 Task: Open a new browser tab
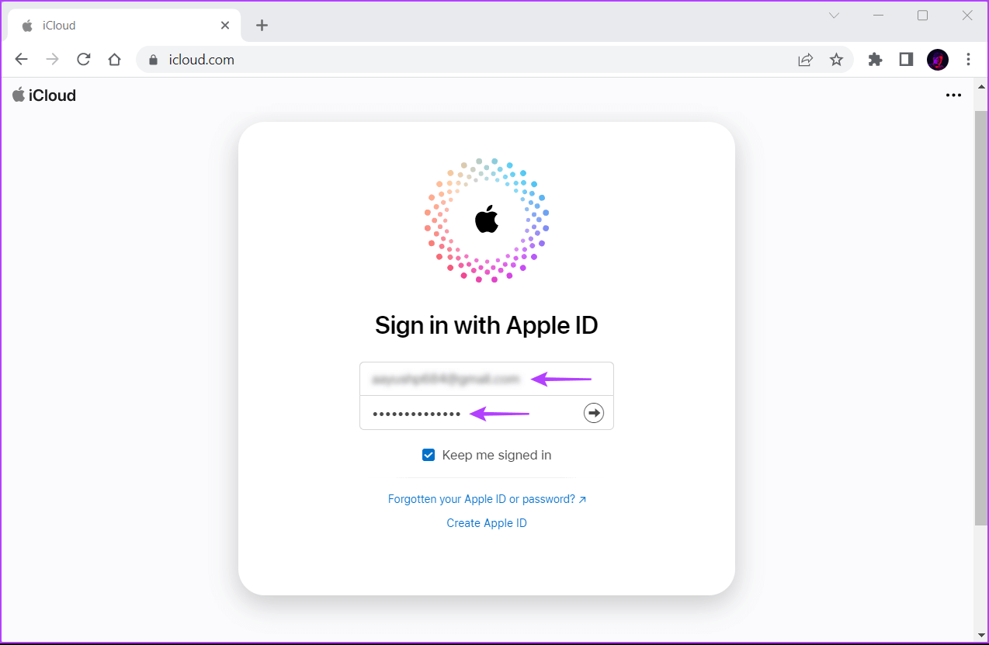coord(262,26)
